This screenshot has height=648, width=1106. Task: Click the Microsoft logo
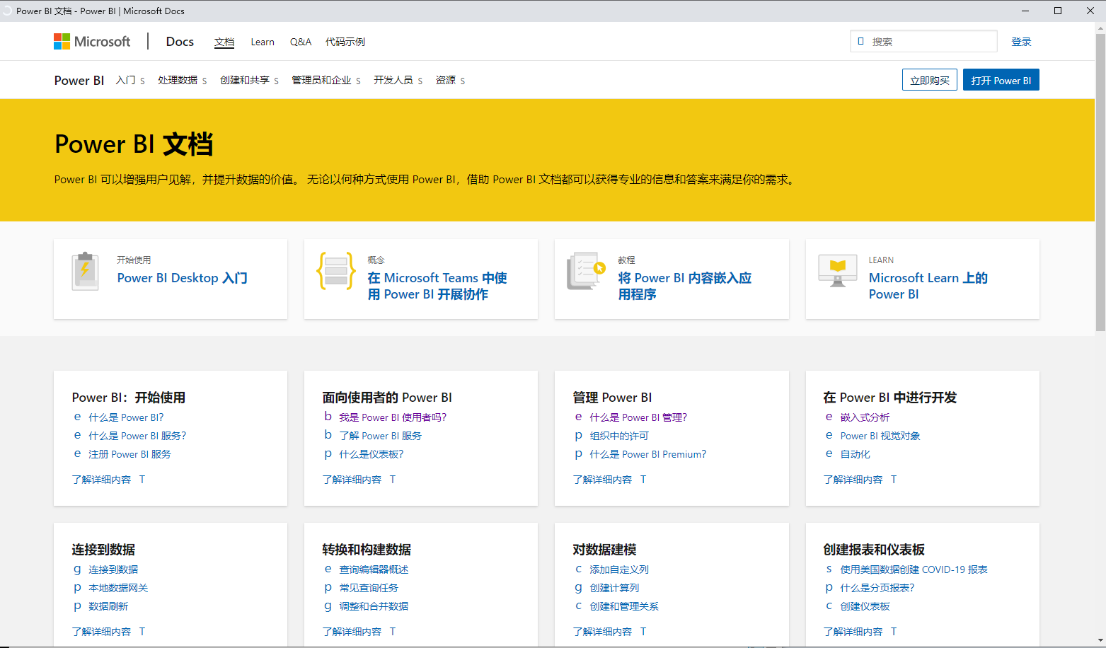click(92, 42)
